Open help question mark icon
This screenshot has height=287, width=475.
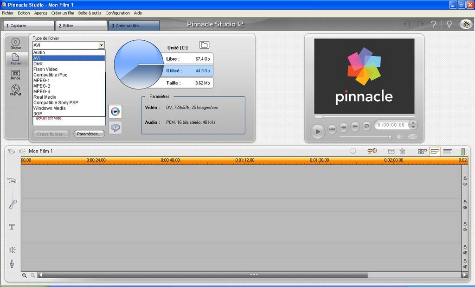(434, 24)
